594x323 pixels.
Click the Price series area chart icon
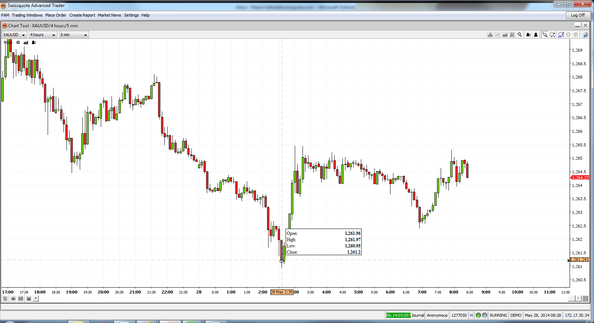point(26,42)
